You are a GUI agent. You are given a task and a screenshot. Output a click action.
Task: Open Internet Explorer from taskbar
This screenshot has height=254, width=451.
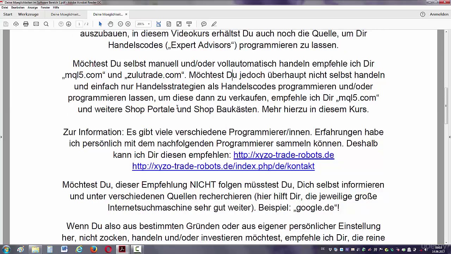(x=79, y=250)
